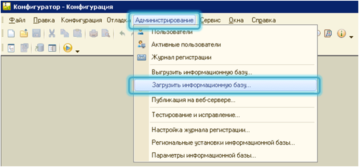Open the Окна menu

(236, 20)
